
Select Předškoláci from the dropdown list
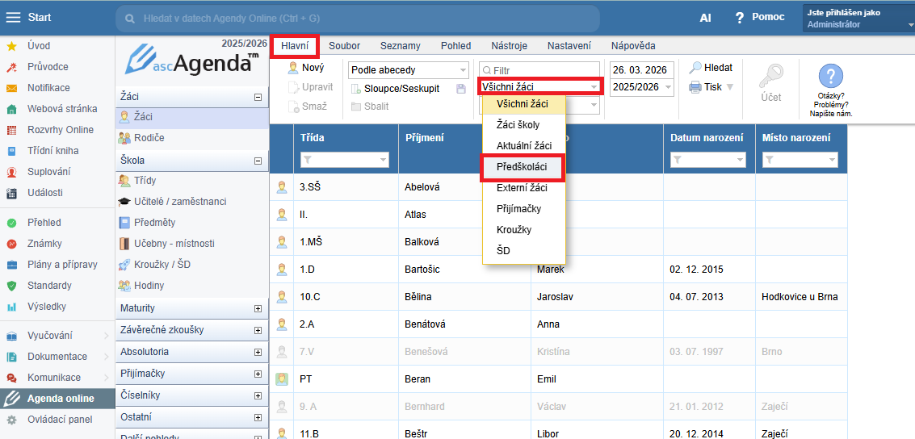(522, 167)
